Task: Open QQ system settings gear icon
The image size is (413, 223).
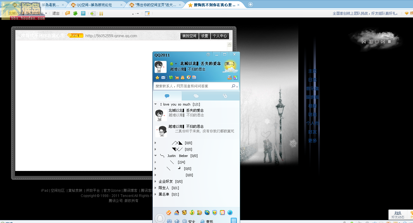Action: click(x=169, y=221)
